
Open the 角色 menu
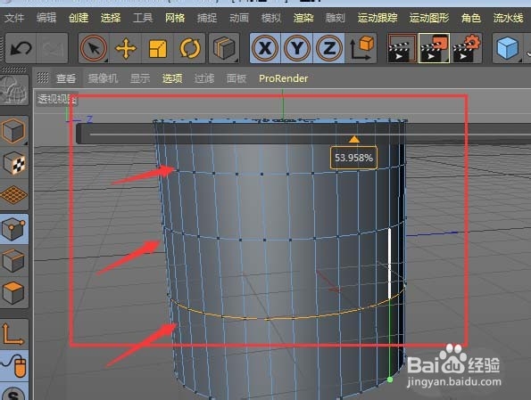click(x=471, y=18)
